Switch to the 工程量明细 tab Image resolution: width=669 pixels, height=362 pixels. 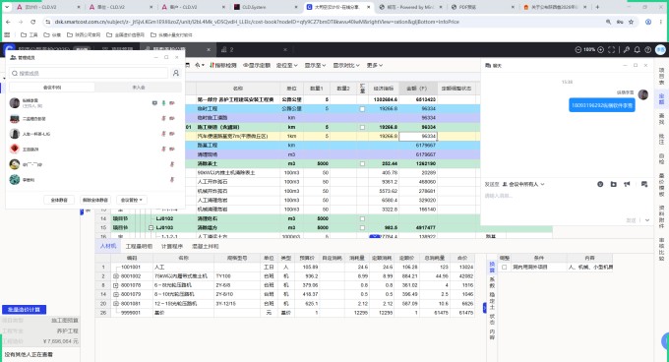139,247
